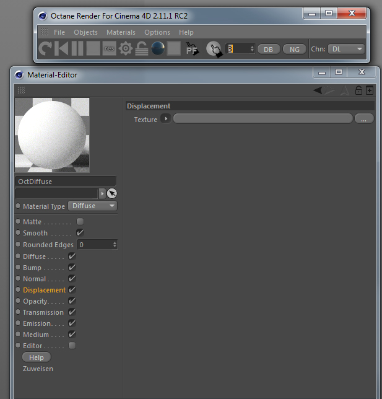Click the Rounded Edges value field

click(95, 245)
